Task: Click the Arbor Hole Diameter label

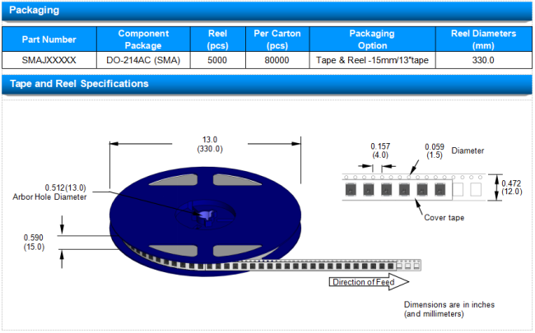Action: click(49, 197)
